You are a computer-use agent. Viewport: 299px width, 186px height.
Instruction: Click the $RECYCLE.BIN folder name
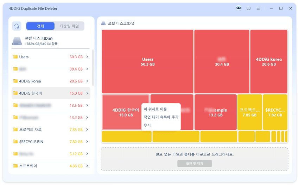[31, 142]
